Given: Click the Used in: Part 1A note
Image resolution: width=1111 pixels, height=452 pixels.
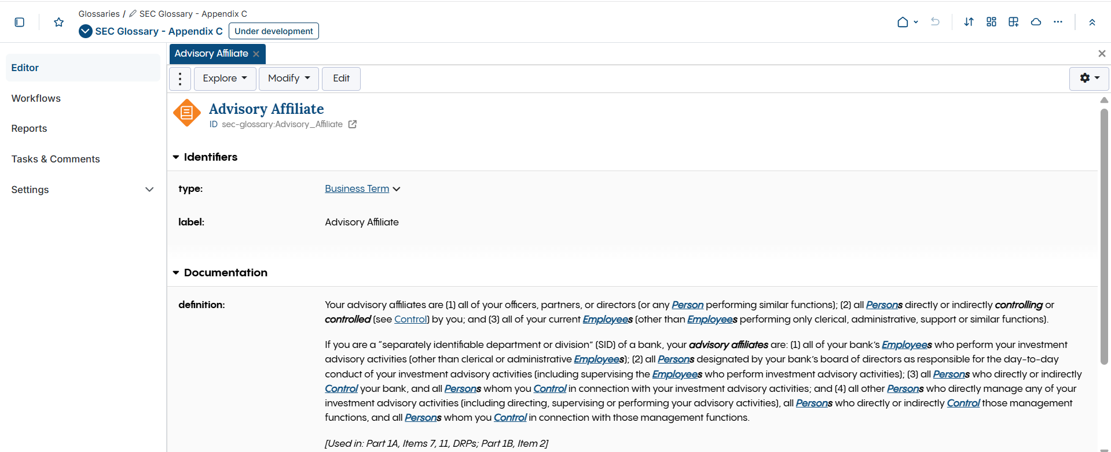Looking at the screenshot, I should (x=437, y=444).
